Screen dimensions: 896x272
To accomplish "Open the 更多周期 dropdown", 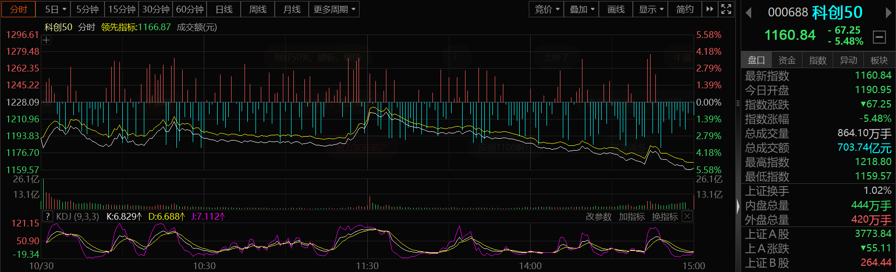I will pyautogui.click(x=334, y=9).
